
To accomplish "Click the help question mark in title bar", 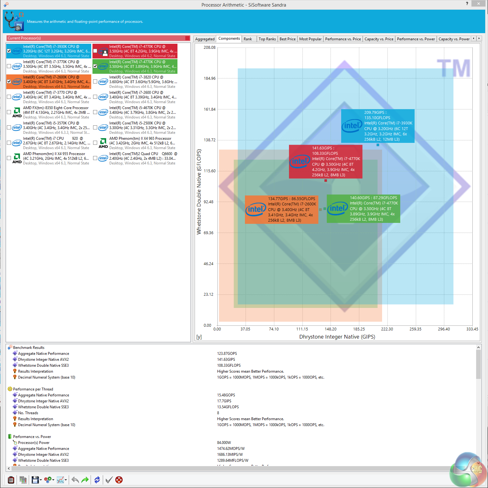I will (467, 3).
